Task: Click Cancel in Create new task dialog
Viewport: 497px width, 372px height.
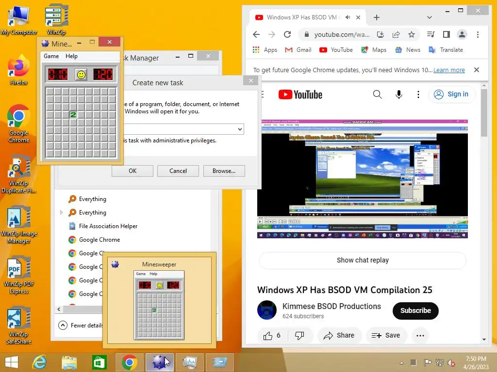Action: [x=178, y=171]
